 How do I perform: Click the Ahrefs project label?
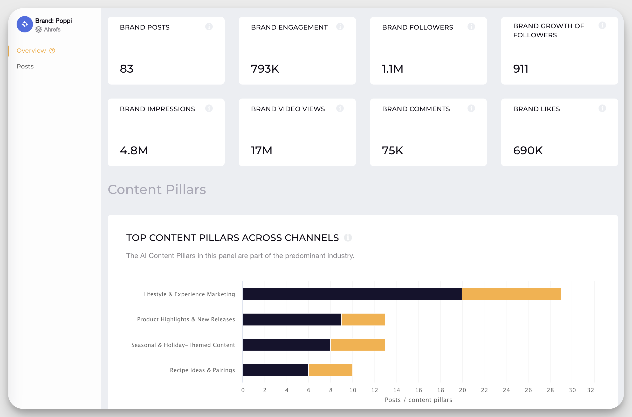[52, 30]
